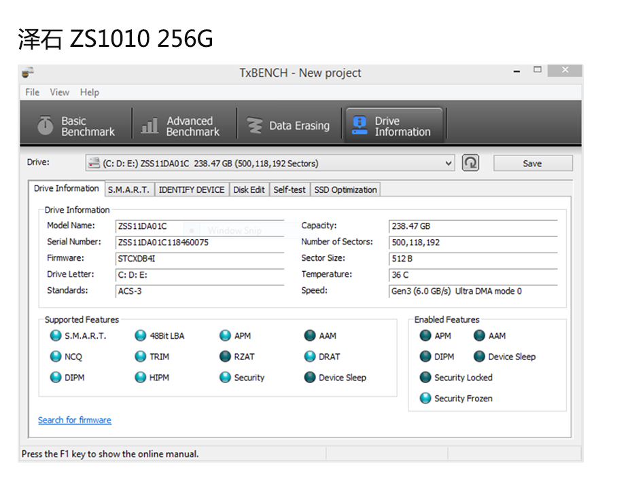Viewport: 630px width, 487px height.
Task: Click the S.M.A.R.T. supported feature indicator
Action: coord(56,336)
